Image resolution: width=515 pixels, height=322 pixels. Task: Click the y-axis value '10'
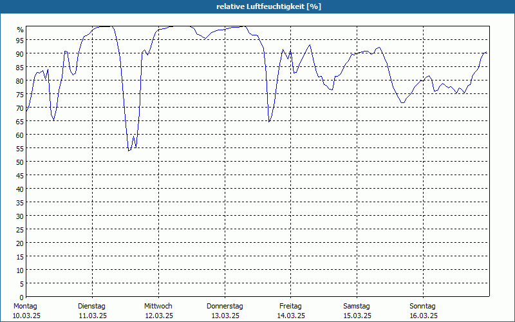tap(20, 270)
